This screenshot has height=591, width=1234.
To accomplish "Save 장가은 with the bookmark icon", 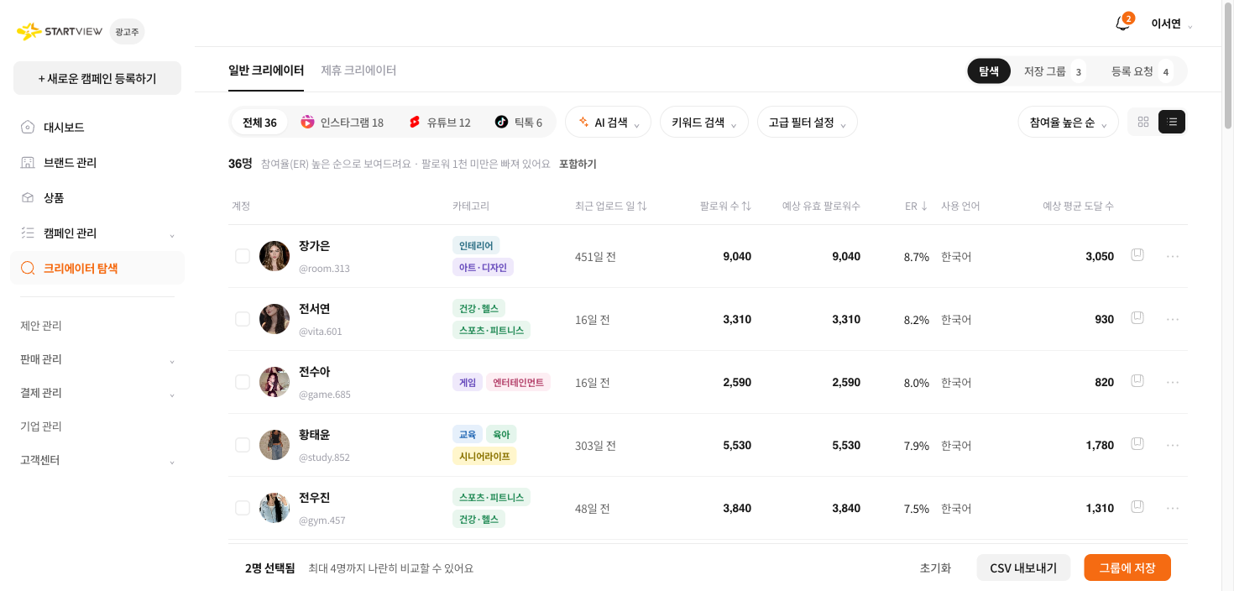I will pos(1137,254).
